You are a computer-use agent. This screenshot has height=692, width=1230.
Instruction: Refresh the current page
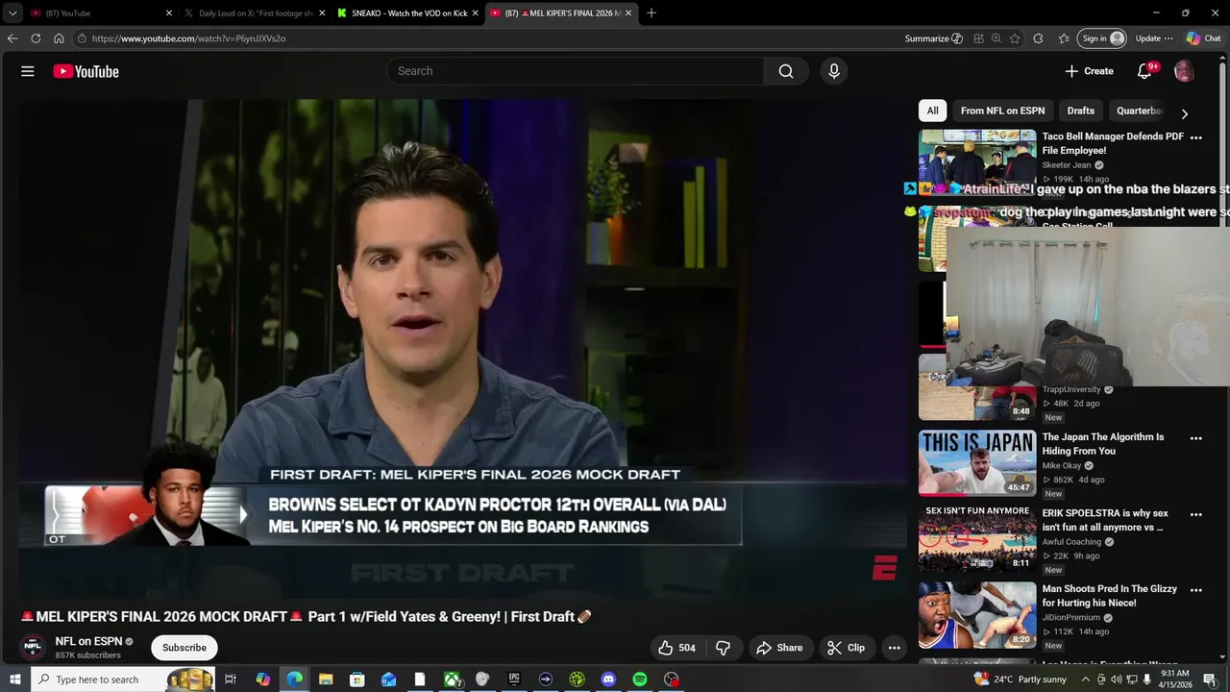[36, 38]
